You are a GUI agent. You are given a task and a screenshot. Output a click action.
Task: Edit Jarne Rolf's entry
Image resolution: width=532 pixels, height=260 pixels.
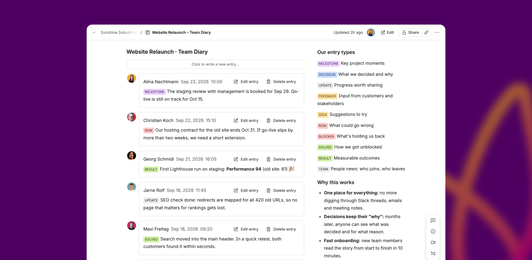point(246,190)
